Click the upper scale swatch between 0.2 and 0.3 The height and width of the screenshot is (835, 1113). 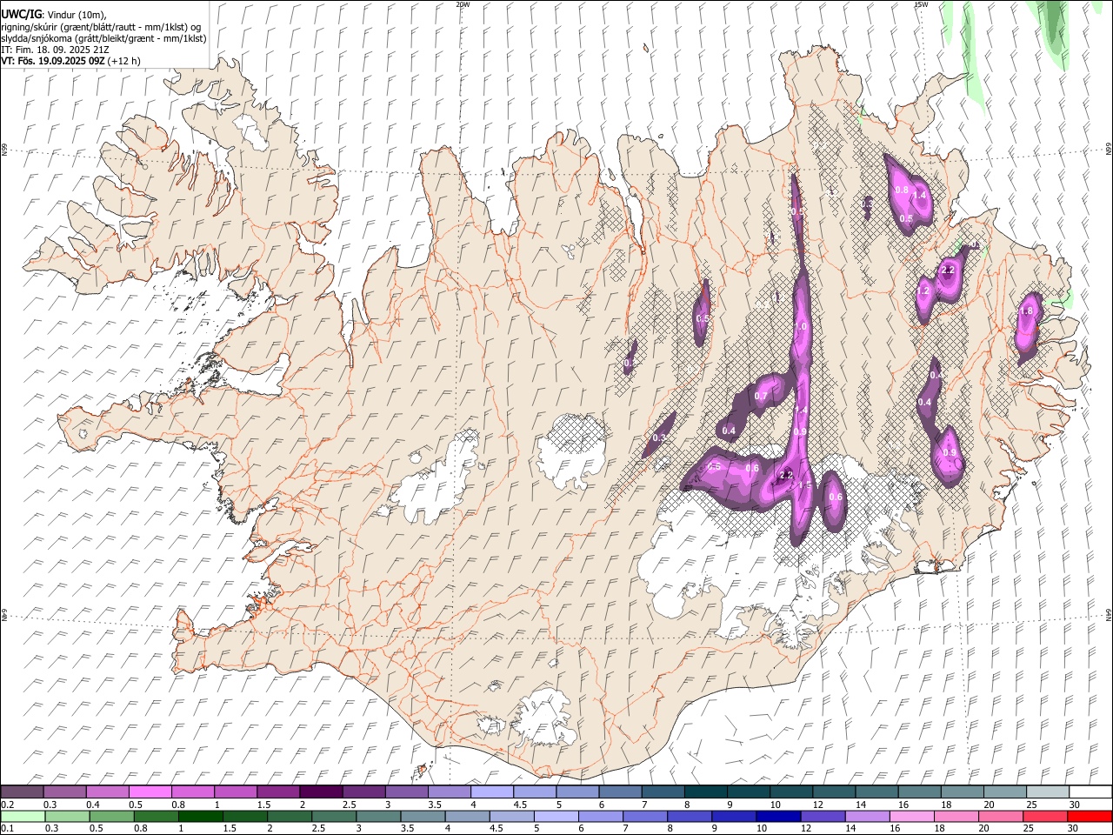coord(23,792)
